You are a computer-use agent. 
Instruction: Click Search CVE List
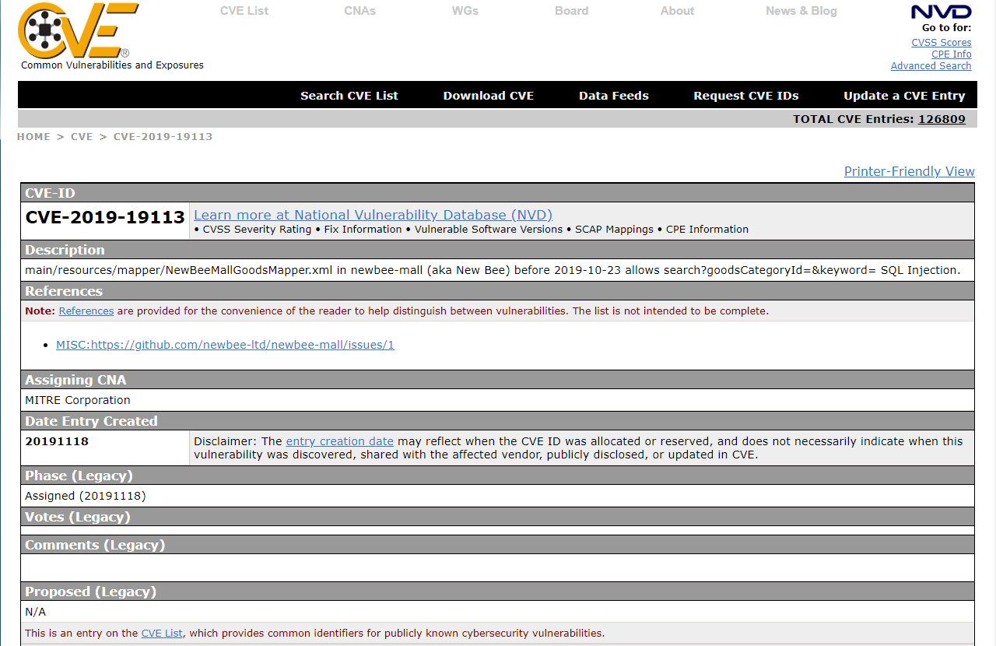(x=349, y=96)
